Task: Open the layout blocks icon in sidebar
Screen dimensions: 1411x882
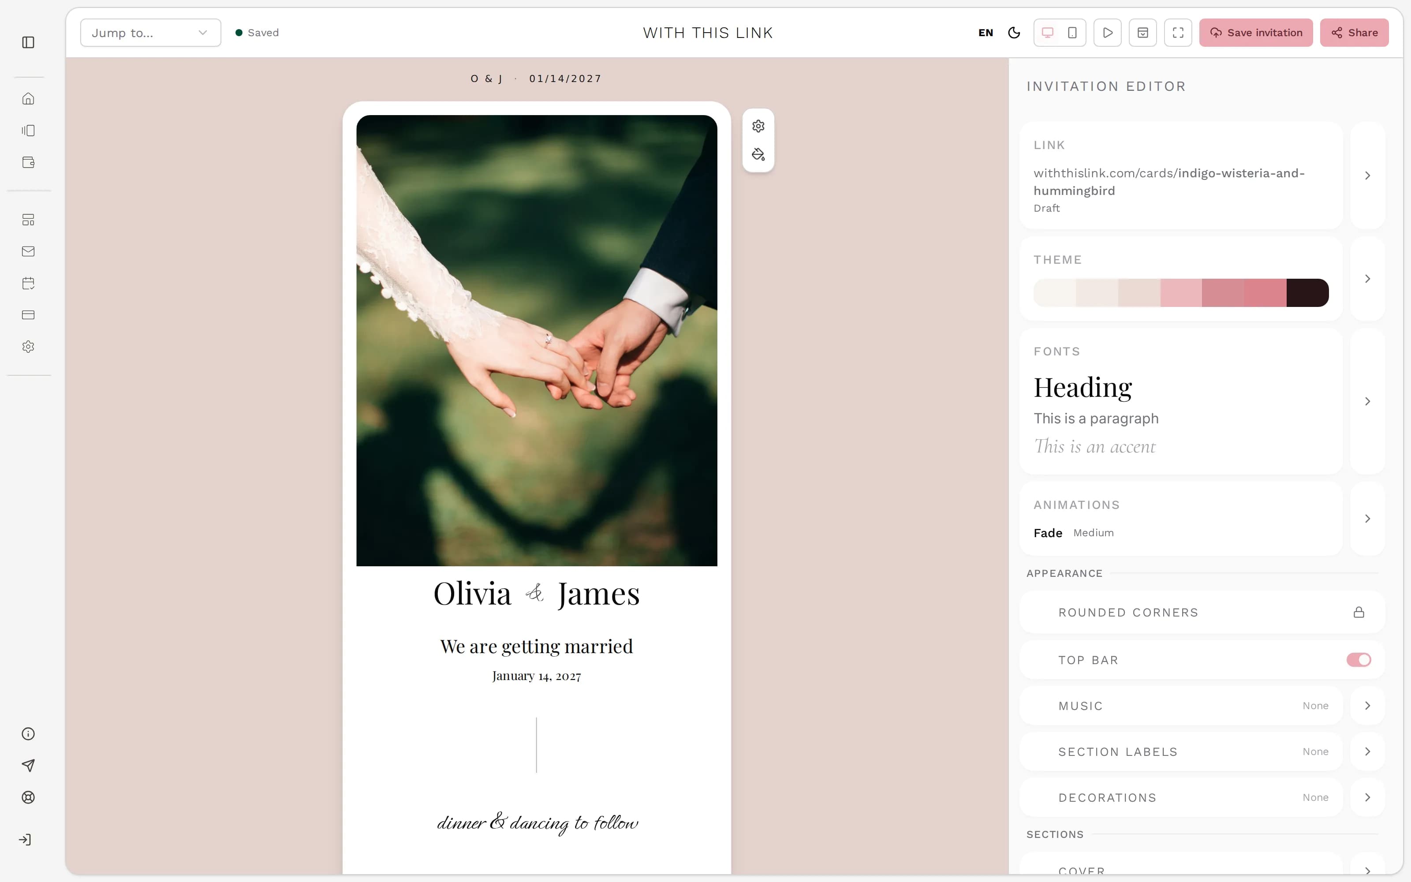Action: tap(28, 219)
